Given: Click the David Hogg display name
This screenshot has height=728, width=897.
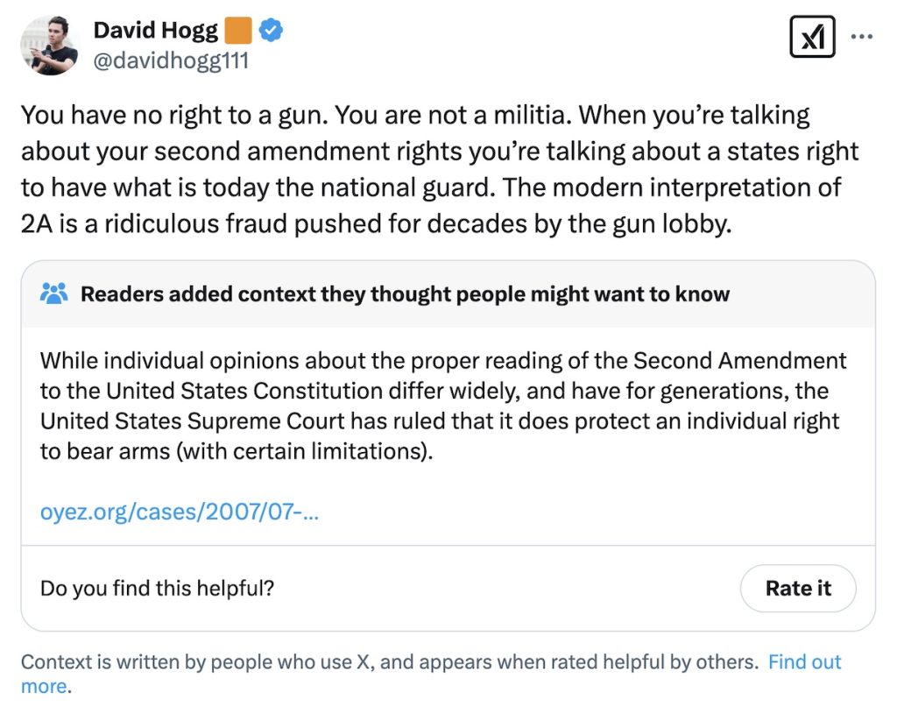Looking at the screenshot, I should [x=154, y=31].
